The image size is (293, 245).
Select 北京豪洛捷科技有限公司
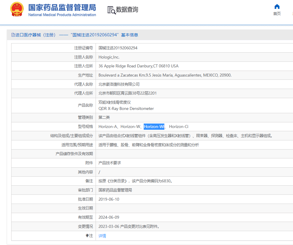(119, 84)
